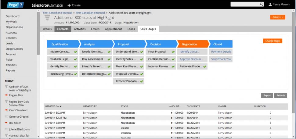The width and height of the screenshot is (296, 139).
Task: Switch to the Emails tab
Action: pyautogui.click(x=95, y=29)
